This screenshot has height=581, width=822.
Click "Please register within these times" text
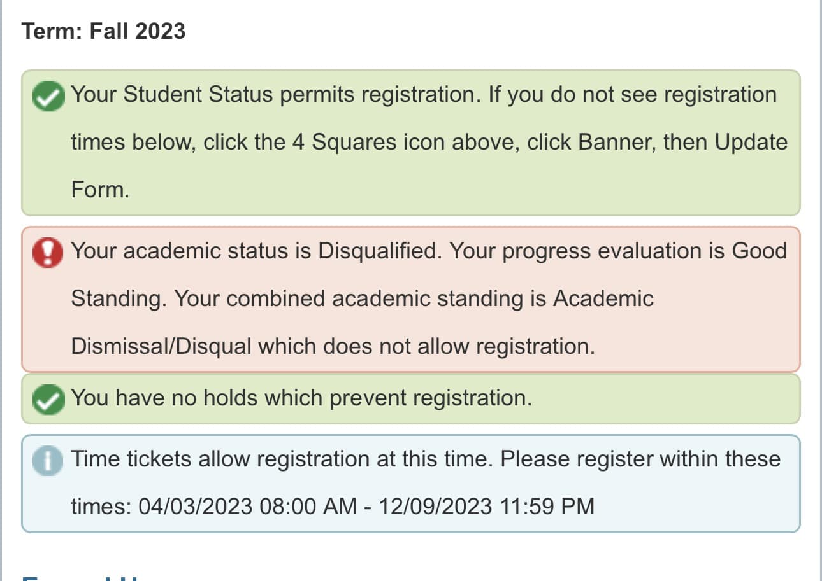click(640, 459)
